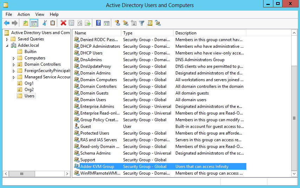Select the Saved Queries folder
This screenshot has width=300, height=188.
(31, 39)
